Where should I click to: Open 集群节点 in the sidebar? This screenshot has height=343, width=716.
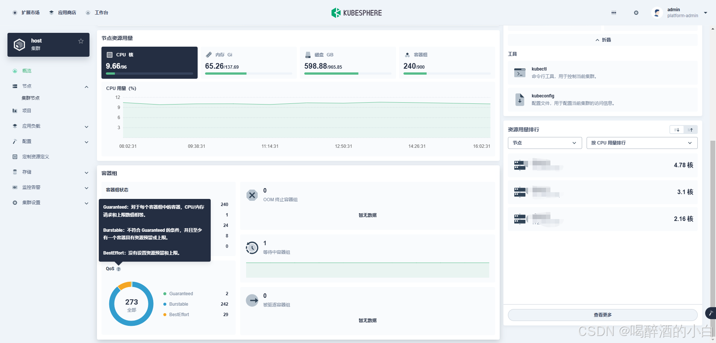coord(31,98)
